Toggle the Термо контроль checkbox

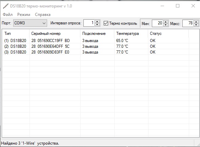coord(106,23)
